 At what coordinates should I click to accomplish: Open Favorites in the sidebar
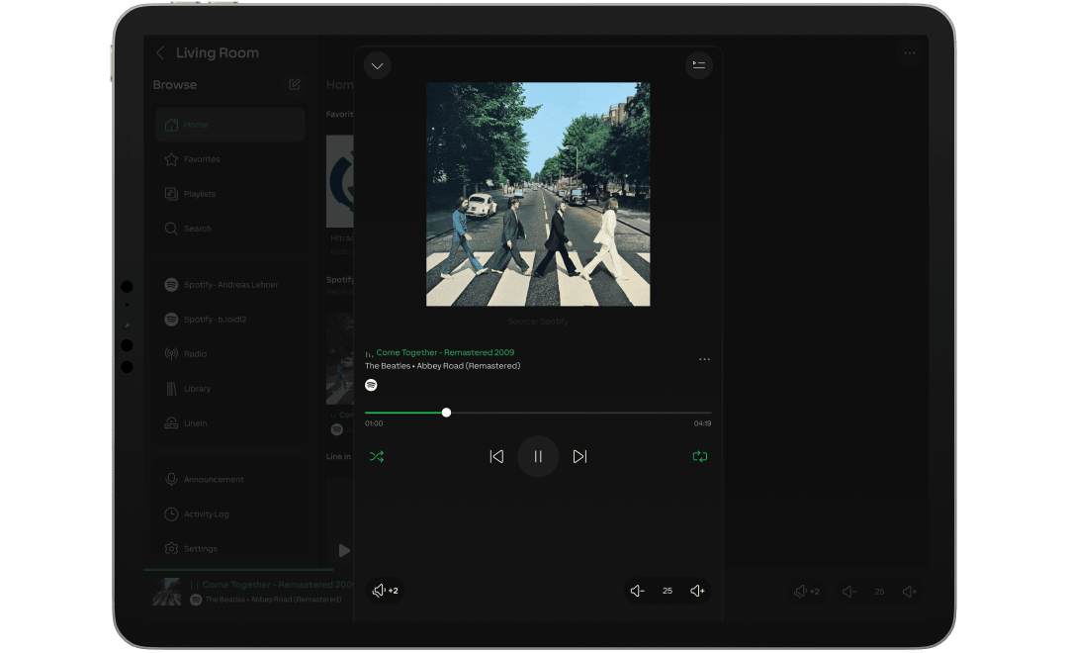(202, 159)
